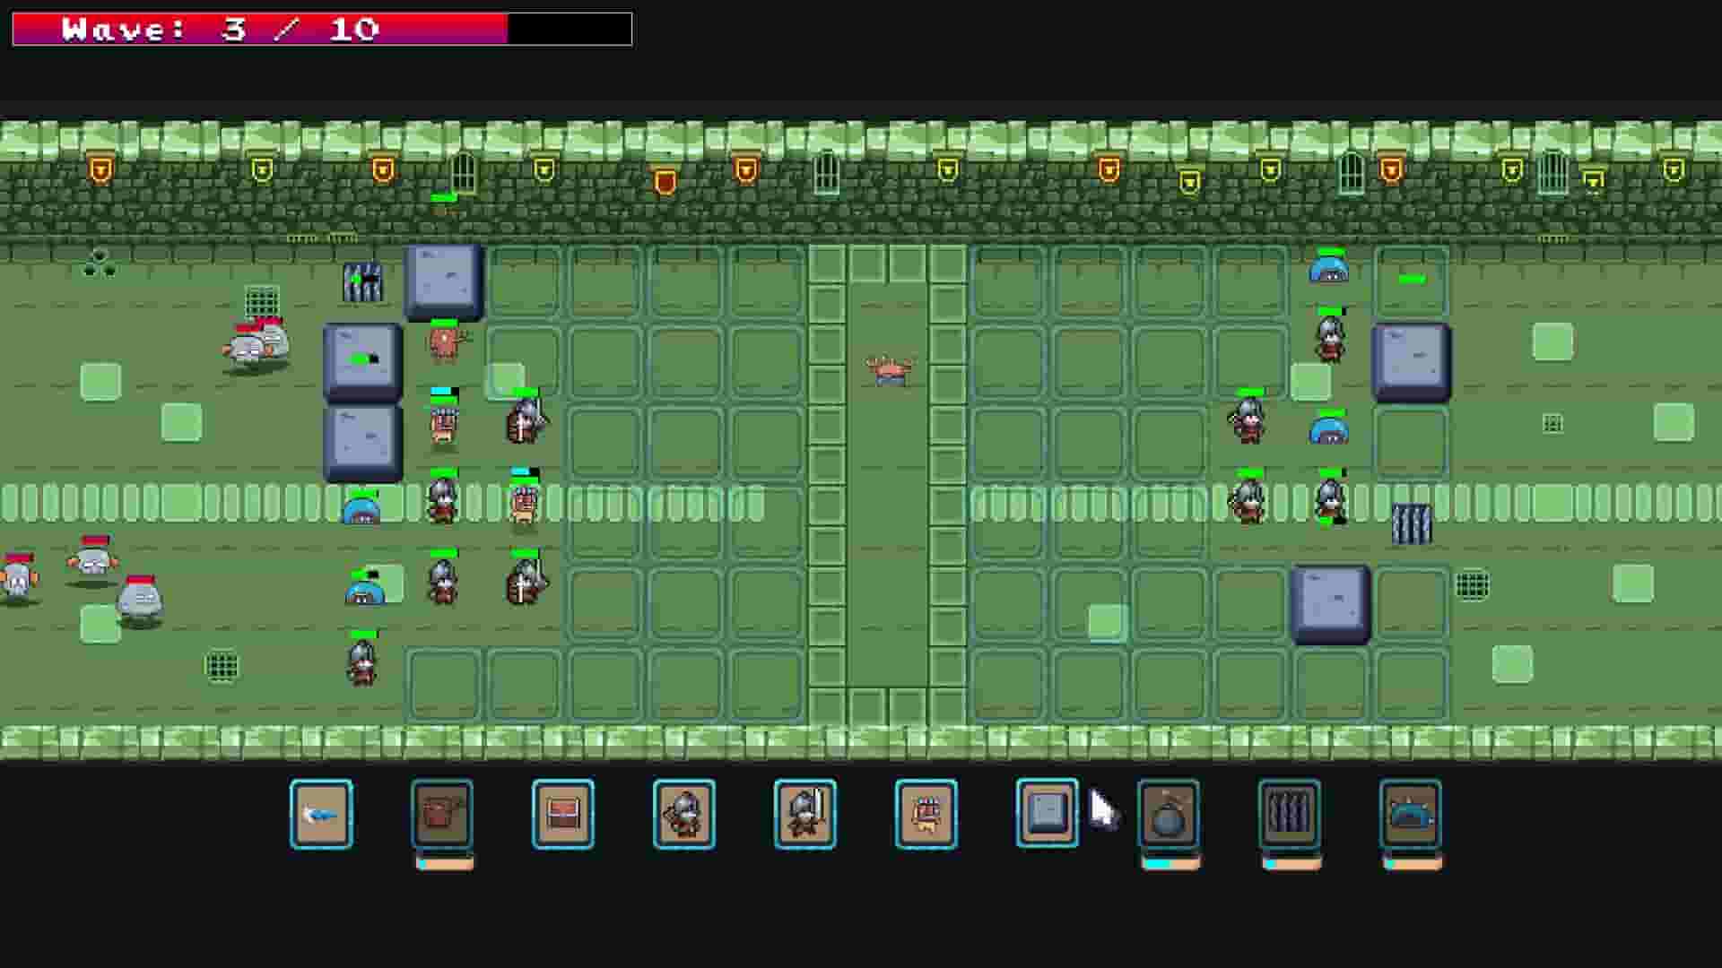This screenshot has width=1722, height=968.
Task: Select the spike trap tool
Action: (1290, 813)
